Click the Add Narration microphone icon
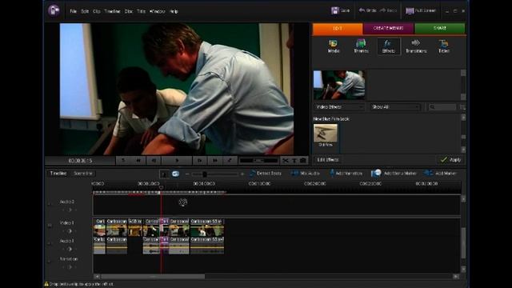512x288 pixels. pyautogui.click(x=332, y=174)
